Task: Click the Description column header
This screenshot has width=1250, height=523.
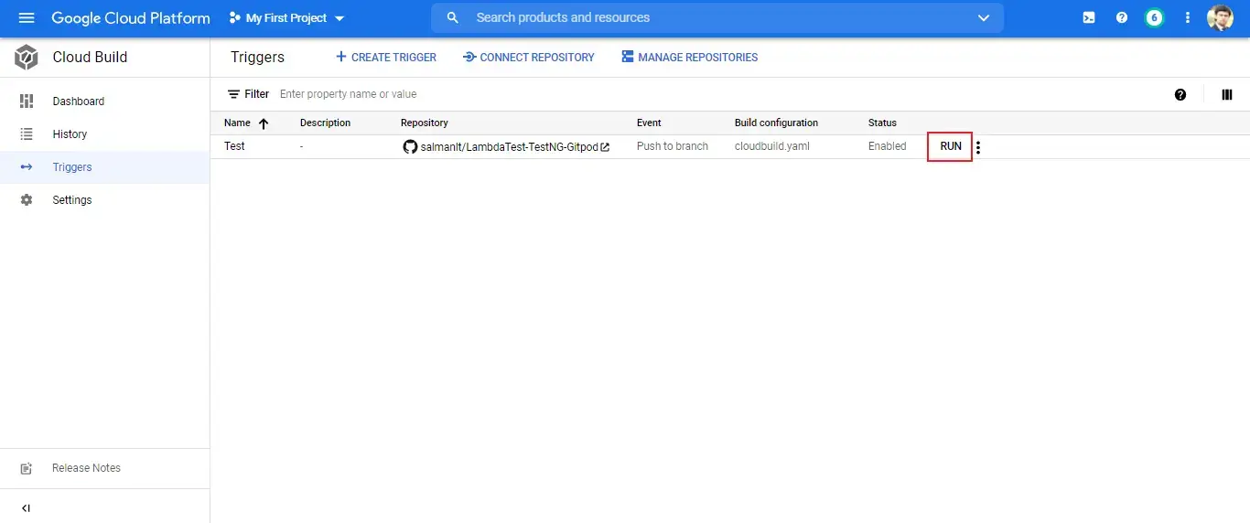Action: coord(325,123)
